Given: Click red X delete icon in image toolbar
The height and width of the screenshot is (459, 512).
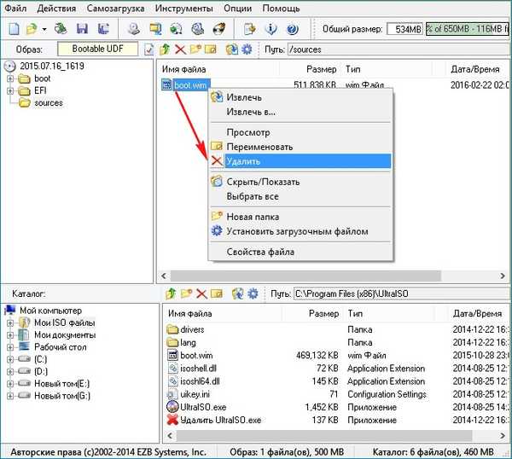Looking at the screenshot, I should click(180, 49).
